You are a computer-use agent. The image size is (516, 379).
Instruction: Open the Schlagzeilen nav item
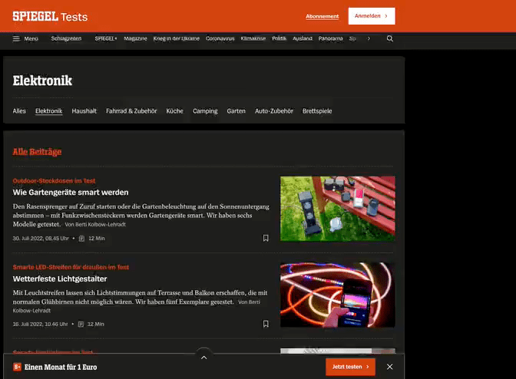click(67, 38)
